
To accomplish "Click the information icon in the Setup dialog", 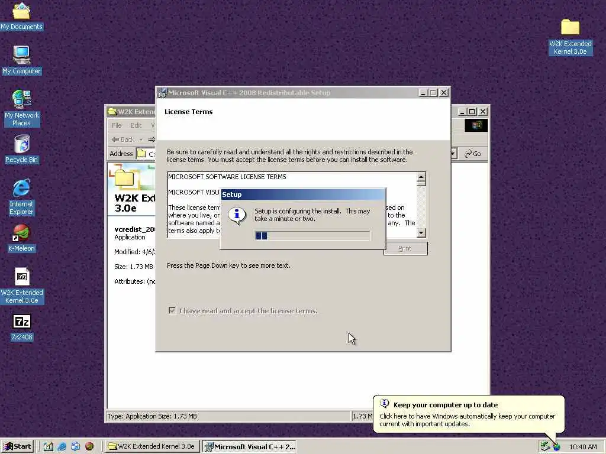I will coord(237,215).
